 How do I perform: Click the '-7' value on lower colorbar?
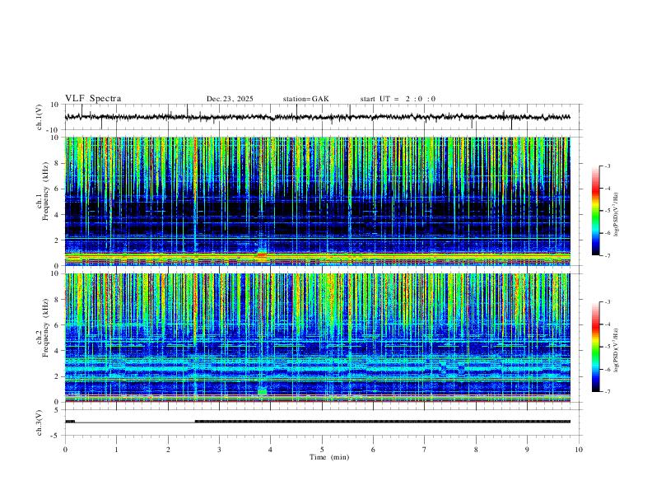(x=608, y=392)
